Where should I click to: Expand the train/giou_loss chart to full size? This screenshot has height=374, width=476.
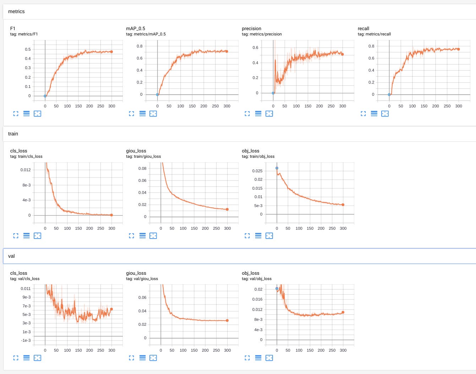point(131,236)
